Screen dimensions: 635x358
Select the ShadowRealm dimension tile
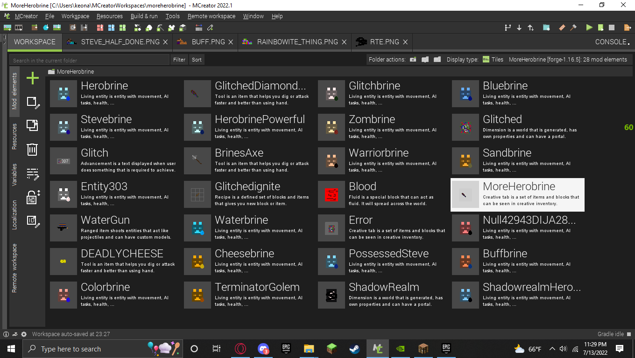click(383, 296)
